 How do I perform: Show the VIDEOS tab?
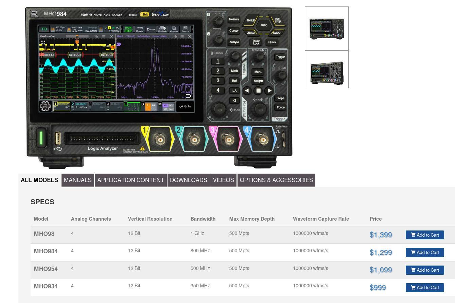click(223, 180)
